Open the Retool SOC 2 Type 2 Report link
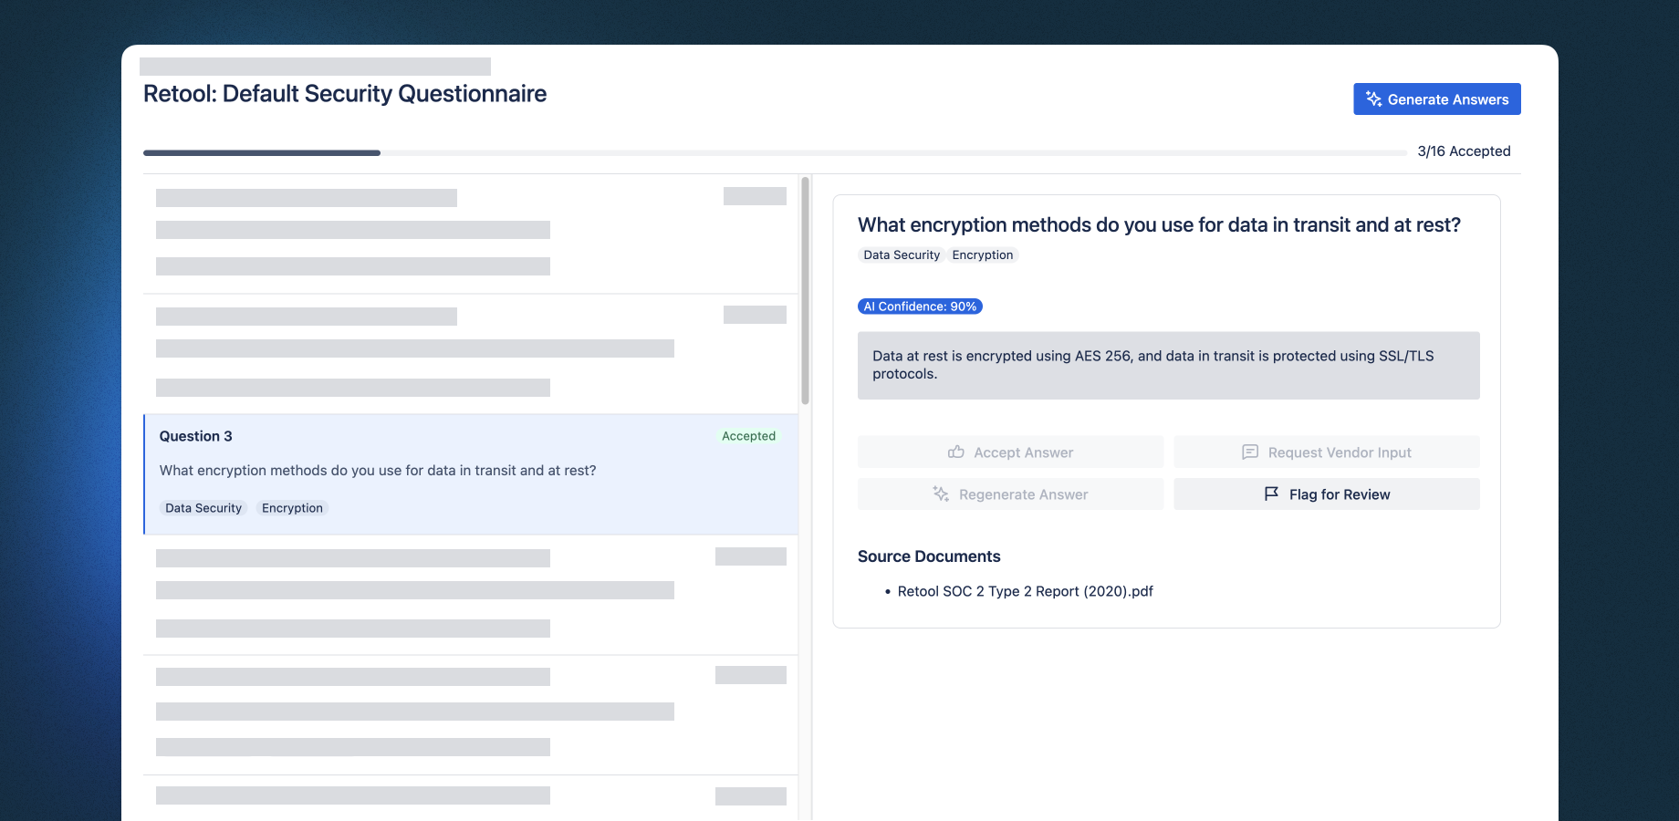Screen dimensions: 1679x821 (1025, 591)
